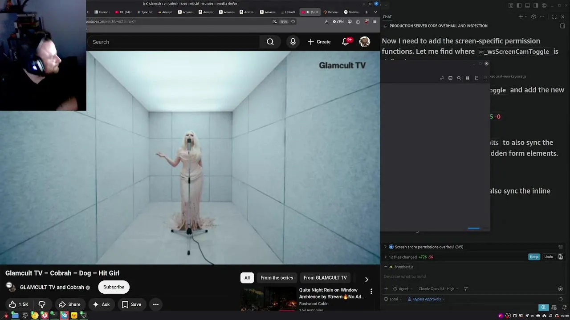The image size is (570, 320).
Task: Close the active YouTube browser tab
Action: [x=317, y=12]
